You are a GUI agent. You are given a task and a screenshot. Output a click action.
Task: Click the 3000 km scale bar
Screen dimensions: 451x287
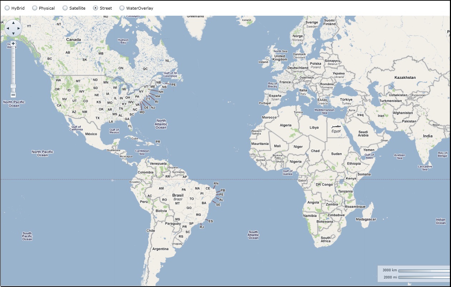coord(424,271)
